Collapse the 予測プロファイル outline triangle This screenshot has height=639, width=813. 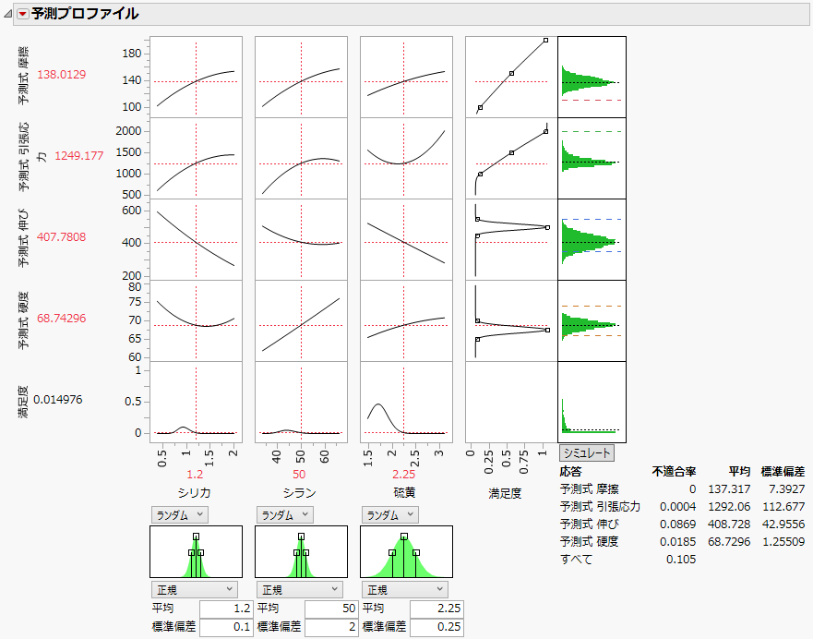(7, 14)
